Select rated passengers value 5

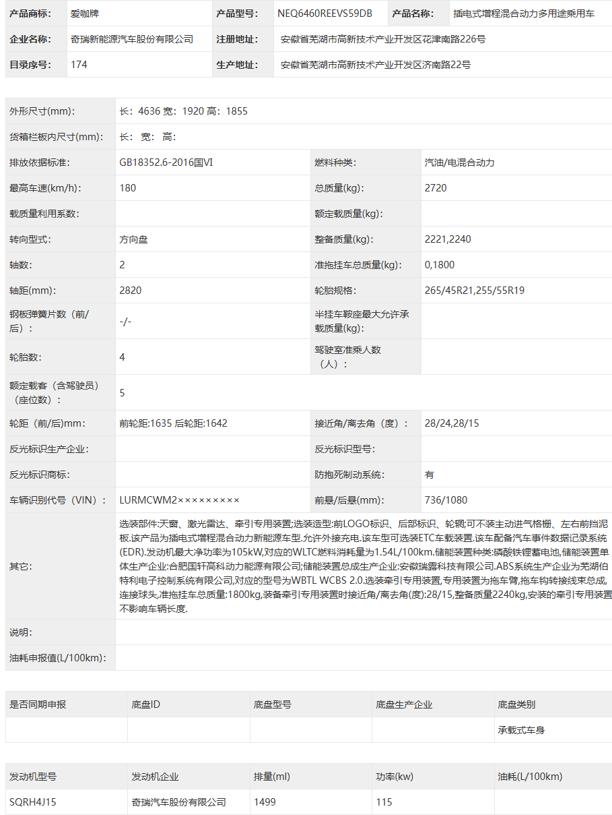point(122,392)
